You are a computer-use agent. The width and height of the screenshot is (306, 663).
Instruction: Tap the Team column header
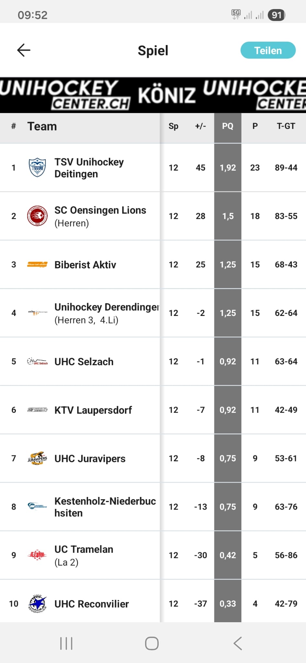click(x=42, y=126)
